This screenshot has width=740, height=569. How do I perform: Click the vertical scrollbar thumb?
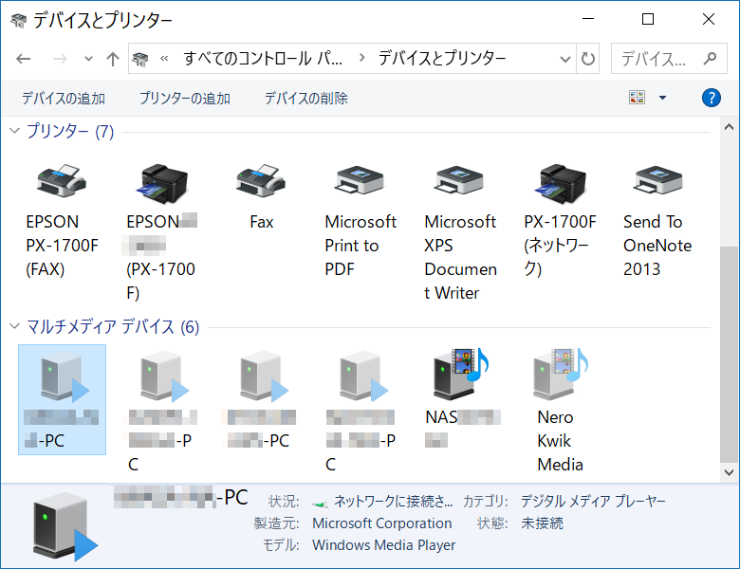[729, 354]
